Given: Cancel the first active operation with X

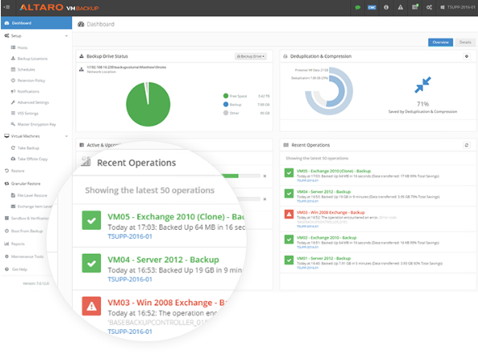Looking at the screenshot, I should click(x=264, y=176).
